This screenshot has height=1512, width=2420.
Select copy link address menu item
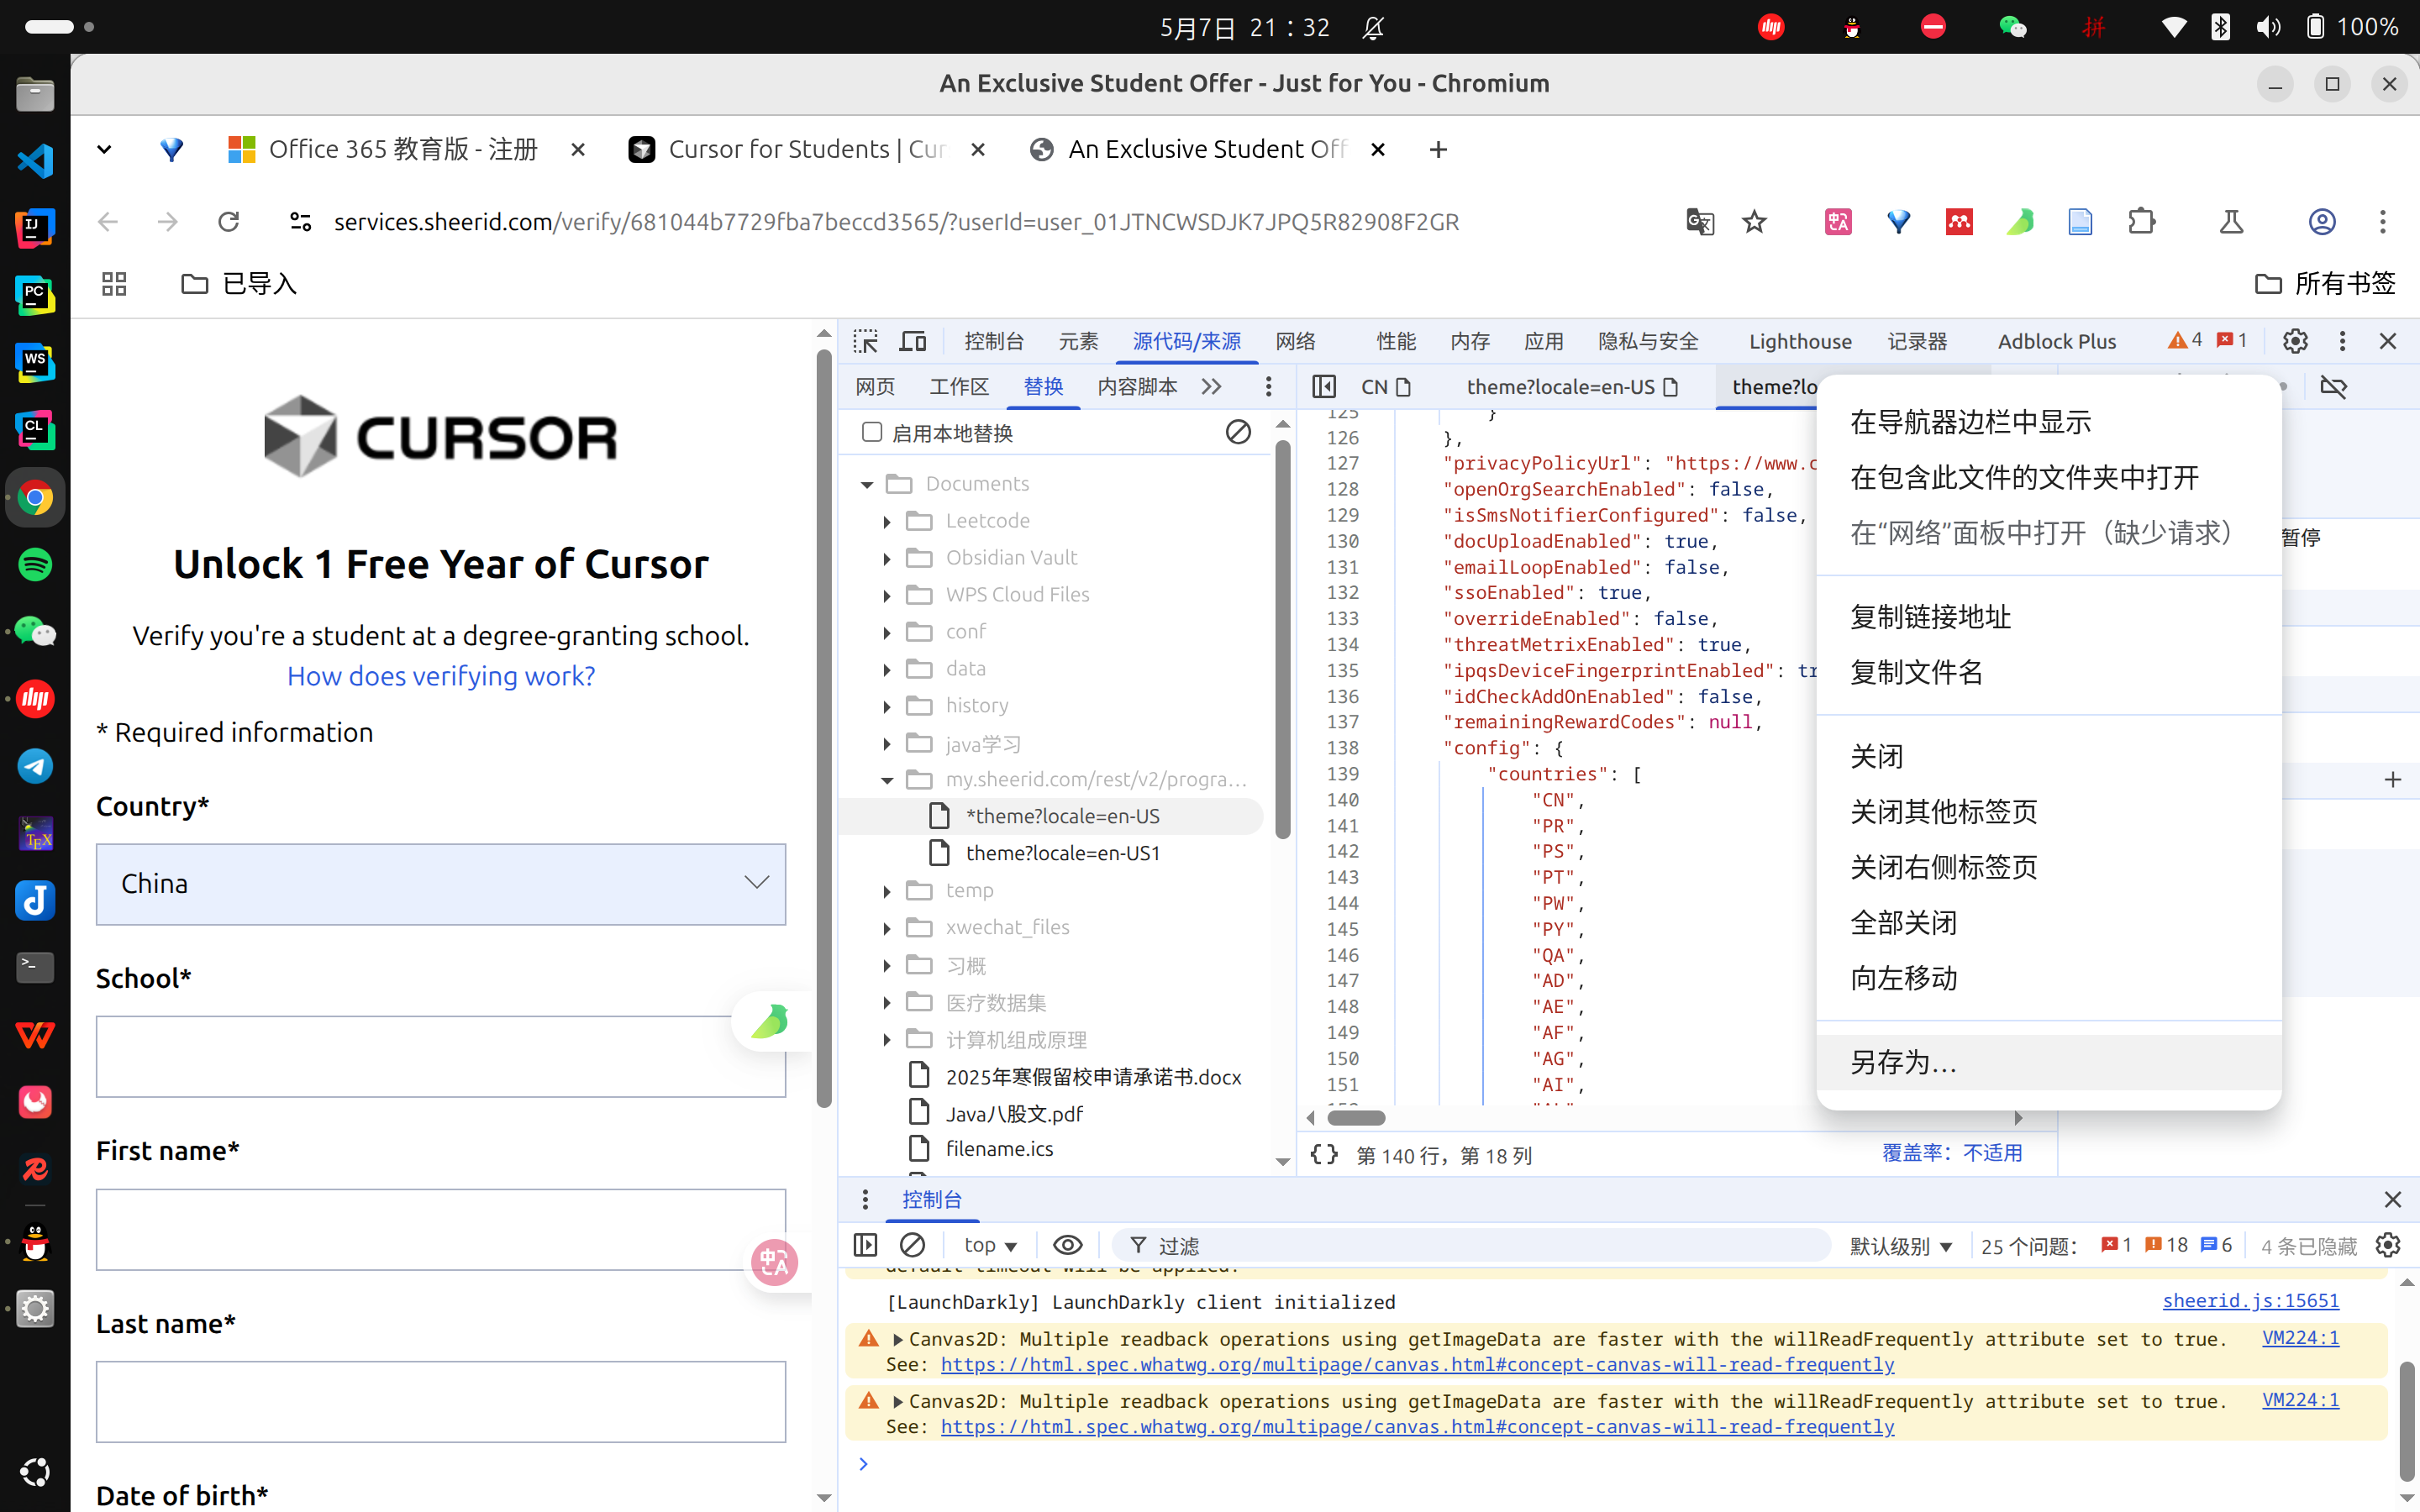2048,617
